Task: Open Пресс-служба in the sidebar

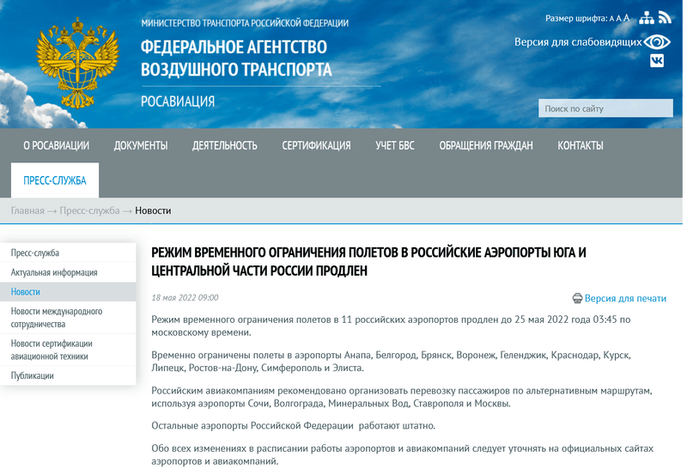Action: 68,253
